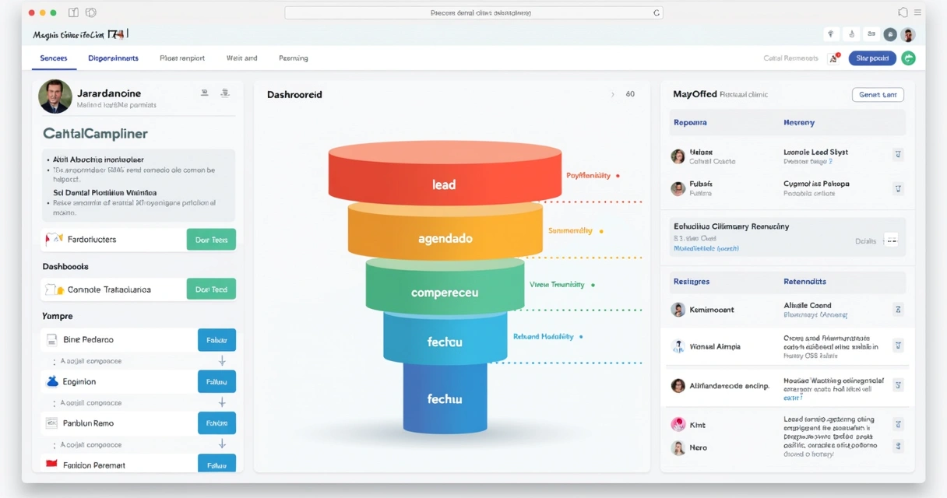Toggle the Details switch in Eehudiius Cilimanry card
This screenshot has width=947, height=498.
[x=891, y=240]
